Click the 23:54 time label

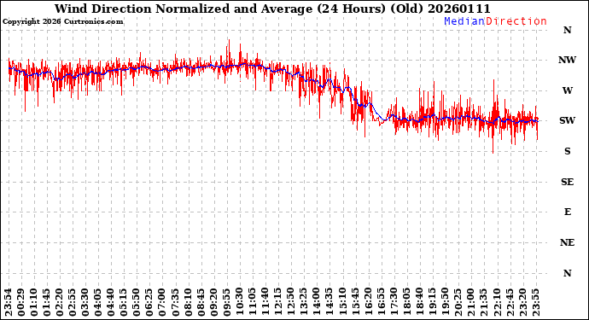(x=9, y=303)
